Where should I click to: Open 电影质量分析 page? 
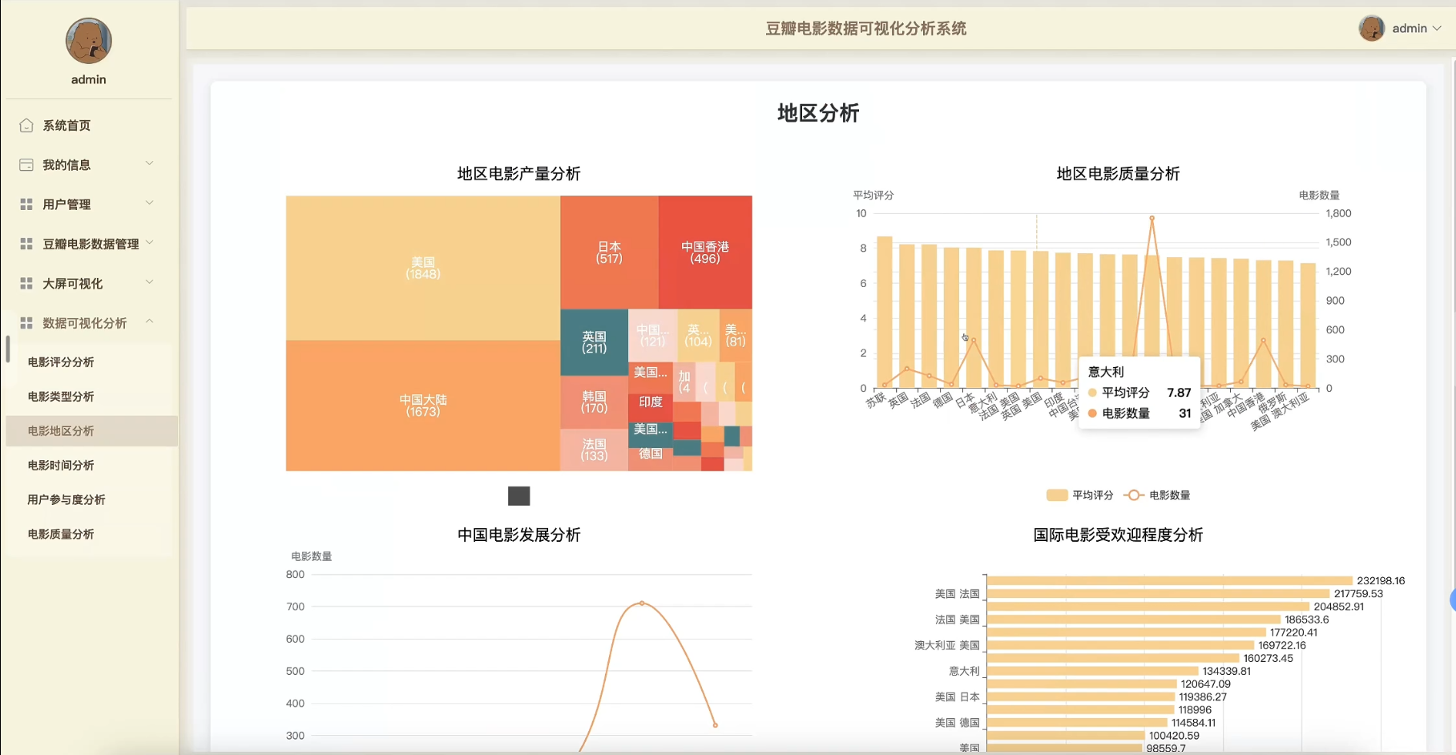pos(61,535)
